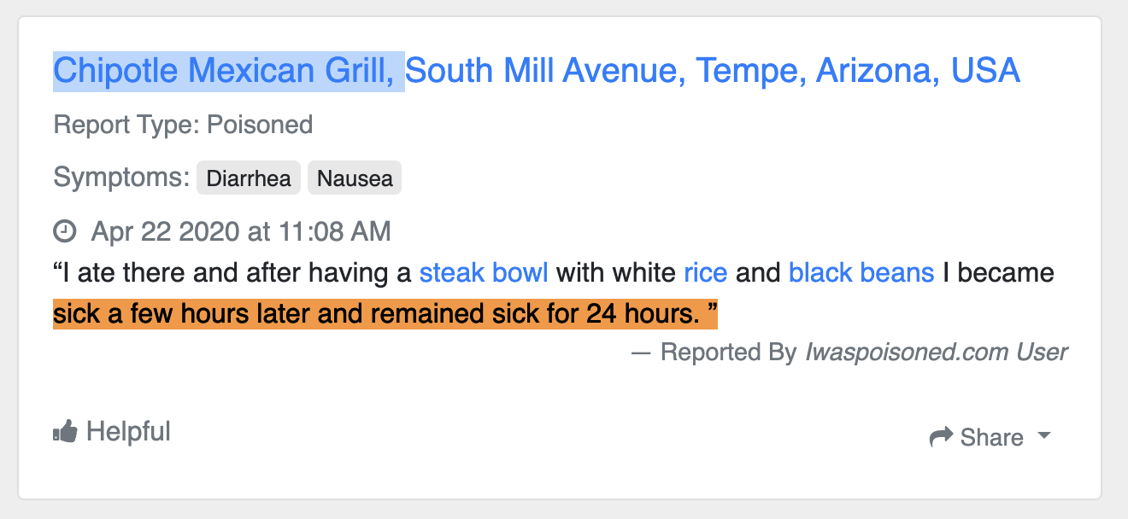Image resolution: width=1128 pixels, height=519 pixels.
Task: Select the Diarrhea symptom tag
Action: coord(248,178)
